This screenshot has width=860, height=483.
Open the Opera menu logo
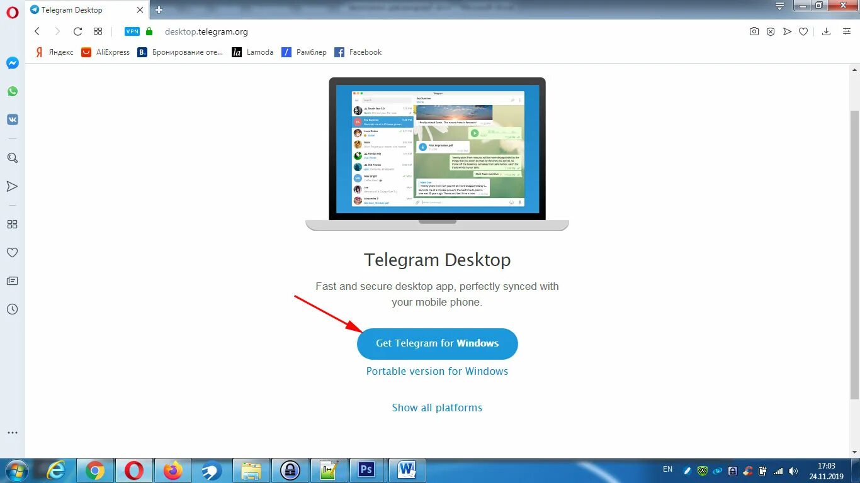coord(13,12)
